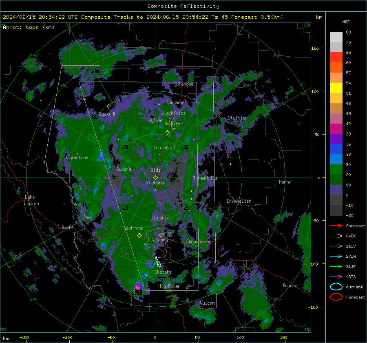The width and height of the screenshot is (367, 343).
Task: Click the Didsbury label
Action: click(154, 183)
